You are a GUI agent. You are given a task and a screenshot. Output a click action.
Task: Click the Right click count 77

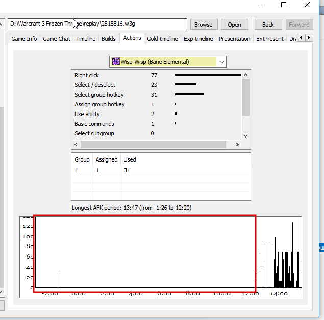pyautogui.click(x=154, y=75)
